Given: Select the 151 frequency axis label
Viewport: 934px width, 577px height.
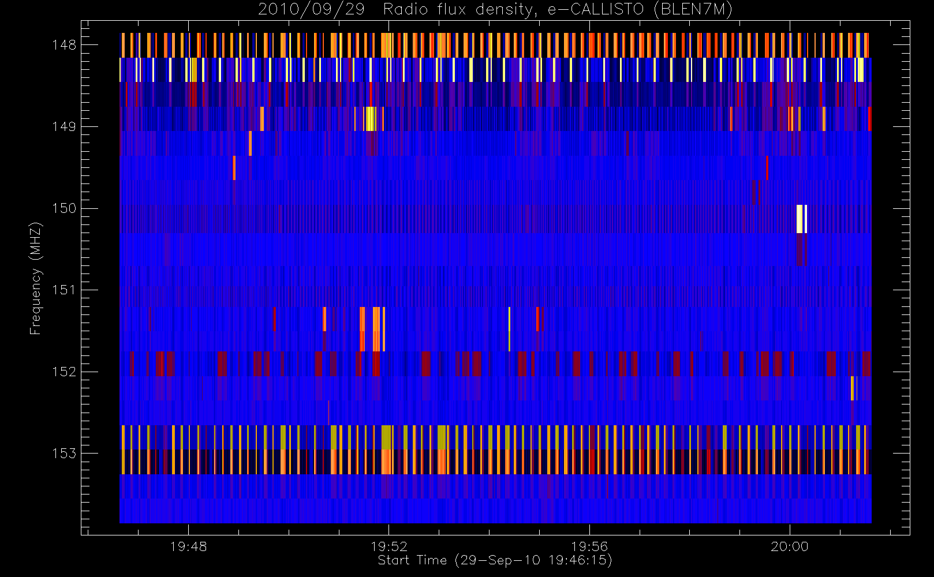Looking at the screenshot, I should 64,290.
